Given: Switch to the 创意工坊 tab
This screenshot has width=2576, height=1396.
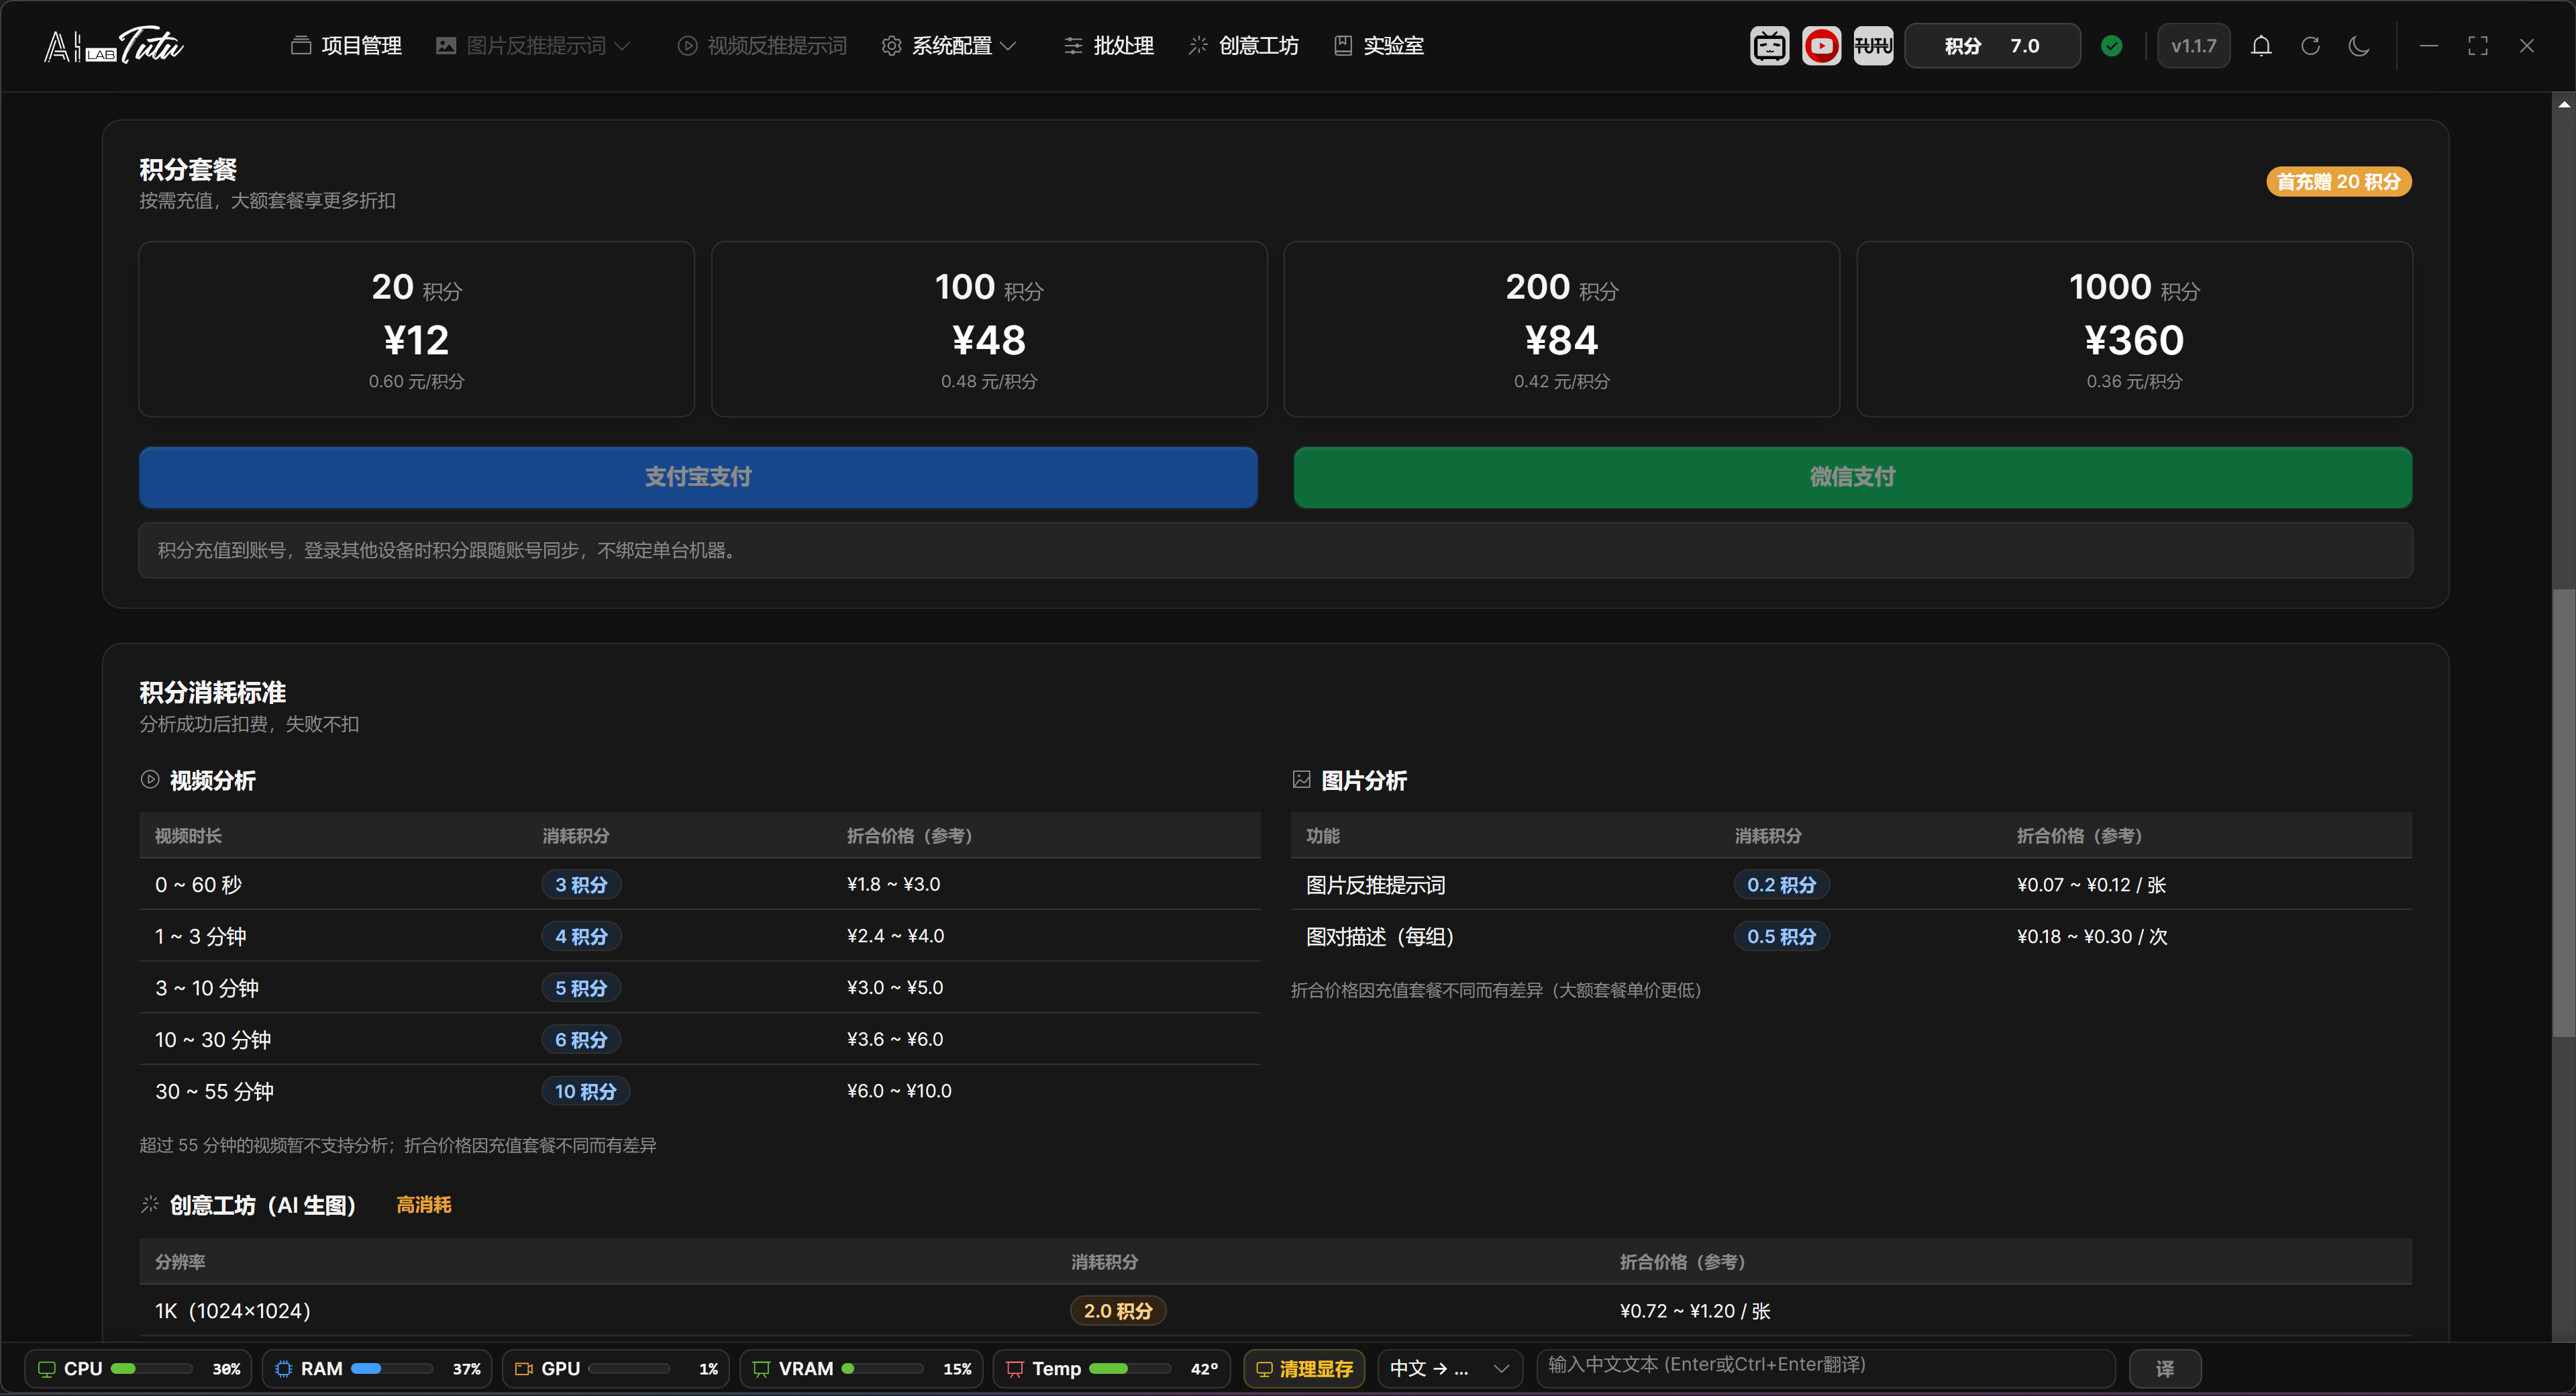Looking at the screenshot, I should 1243,46.
